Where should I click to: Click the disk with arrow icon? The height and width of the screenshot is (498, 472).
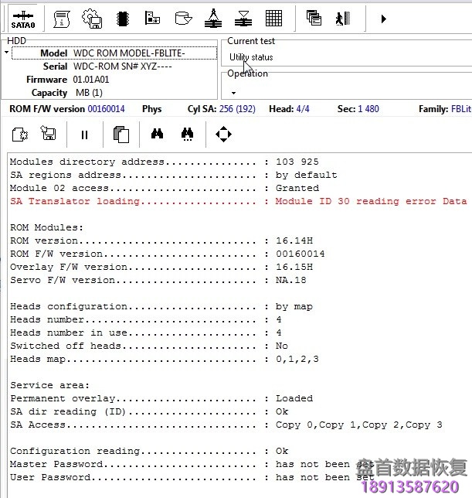pos(183,19)
